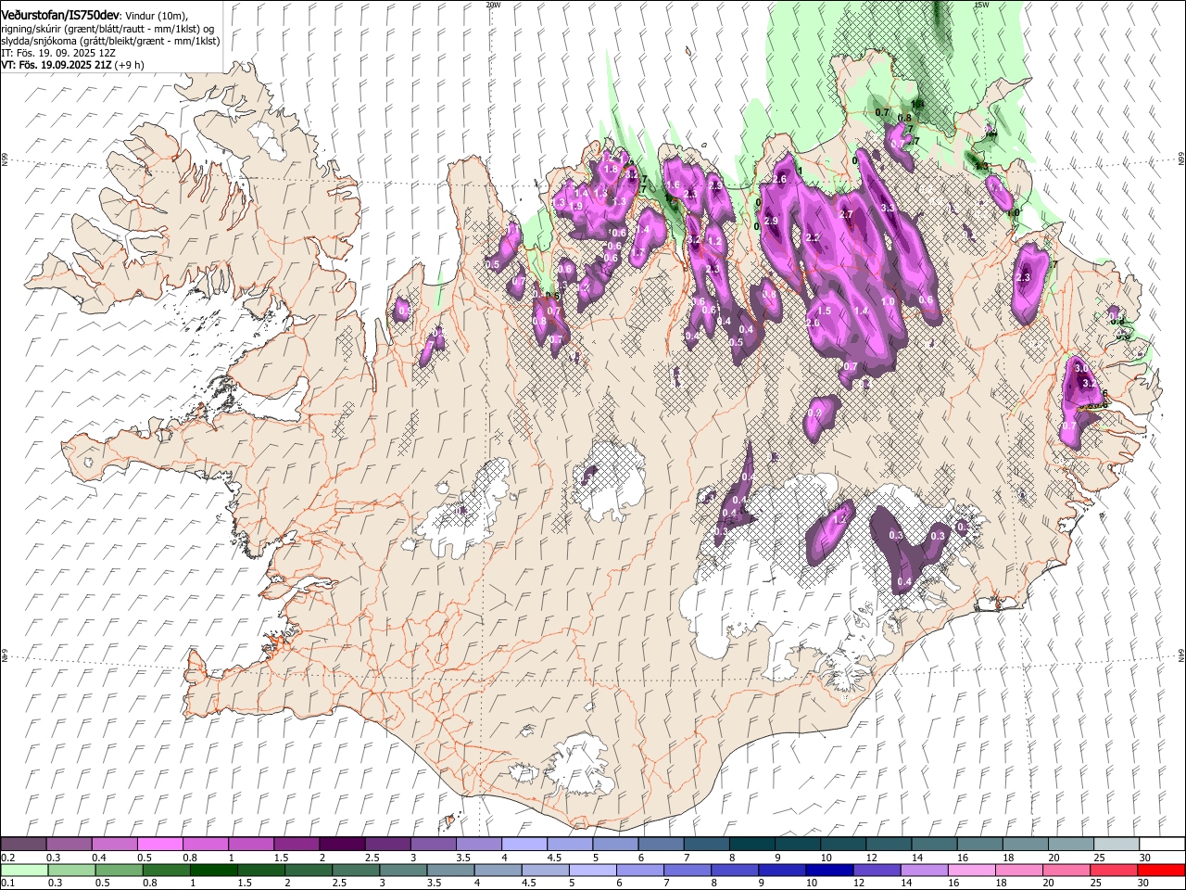The width and height of the screenshot is (1186, 890).
Task: Select the 2.5–3 plum swatch in upper scale
Action: [x=387, y=844]
